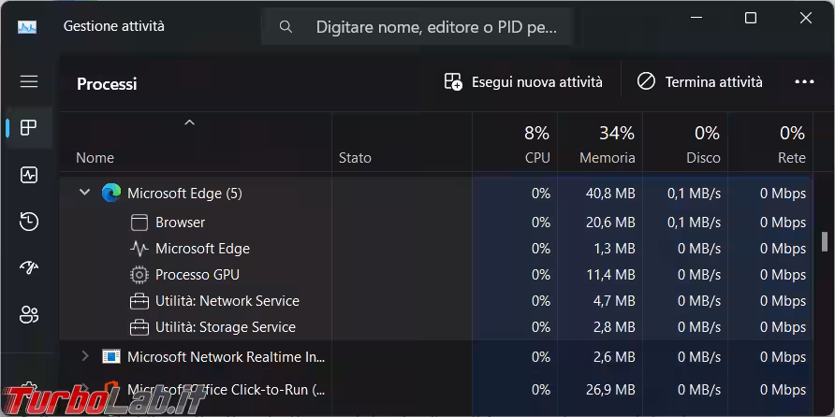Open Startup apps in the sidebar
This screenshot has width=835, height=417.
(29, 268)
